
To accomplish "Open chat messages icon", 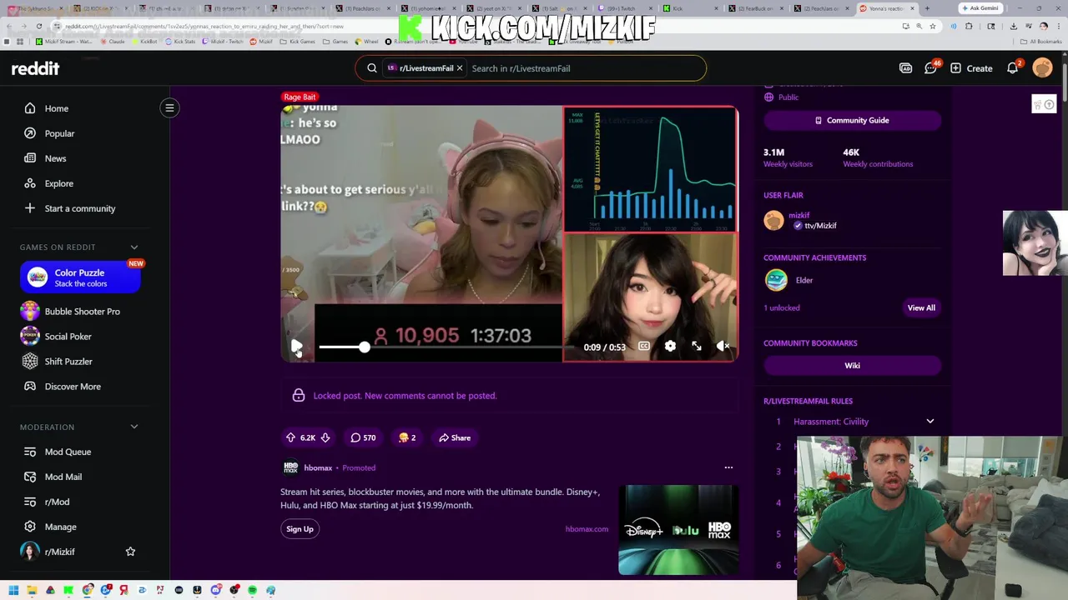I will tap(930, 68).
